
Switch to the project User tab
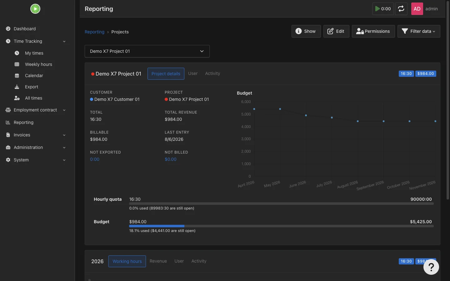click(x=193, y=73)
